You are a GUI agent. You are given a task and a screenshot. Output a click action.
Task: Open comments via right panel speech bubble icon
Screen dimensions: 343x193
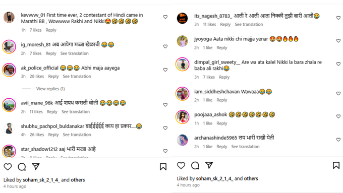[x=195, y=165]
